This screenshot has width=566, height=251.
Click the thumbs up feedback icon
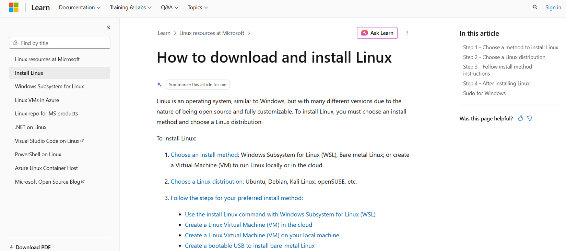[520, 118]
